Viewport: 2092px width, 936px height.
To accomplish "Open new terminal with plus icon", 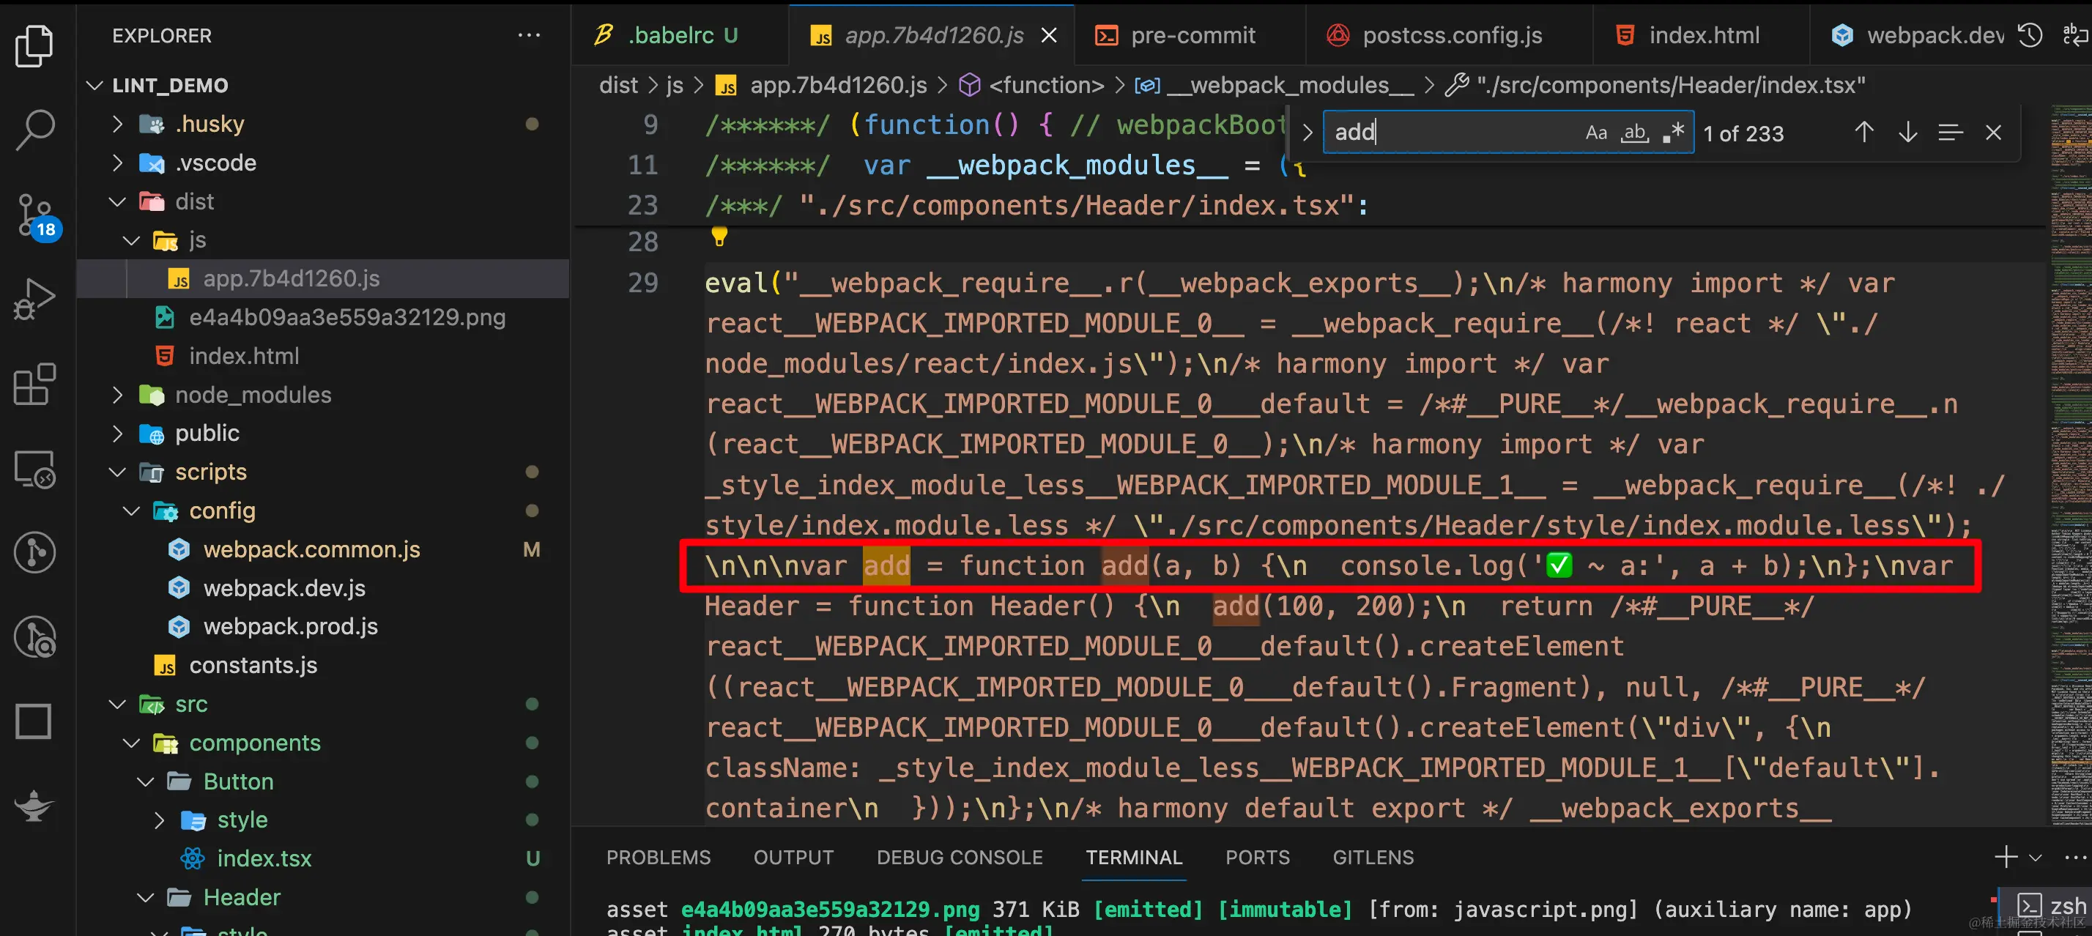I will (2006, 856).
